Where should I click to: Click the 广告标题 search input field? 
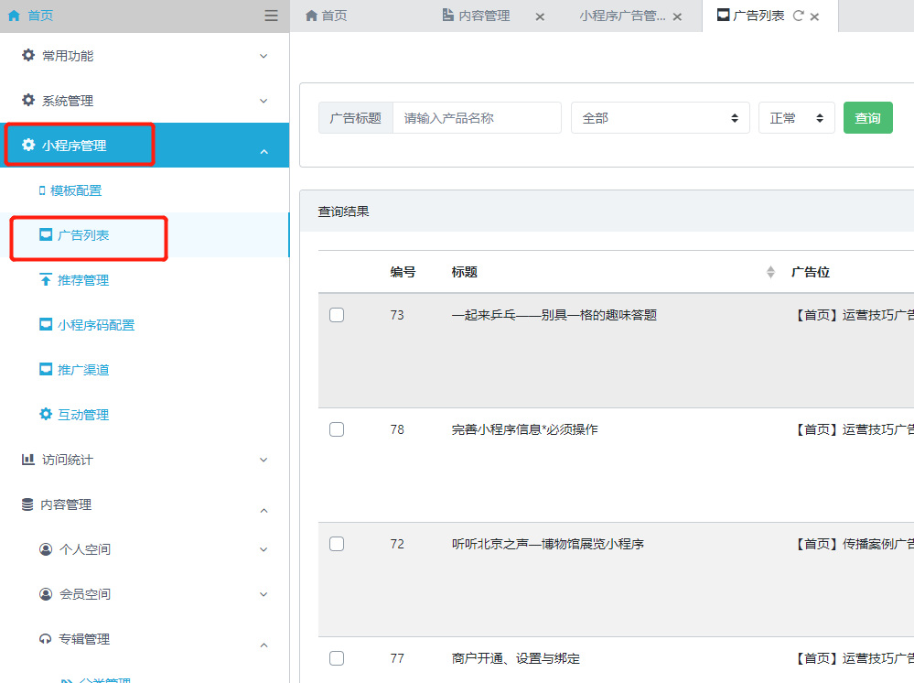pyautogui.click(x=476, y=118)
